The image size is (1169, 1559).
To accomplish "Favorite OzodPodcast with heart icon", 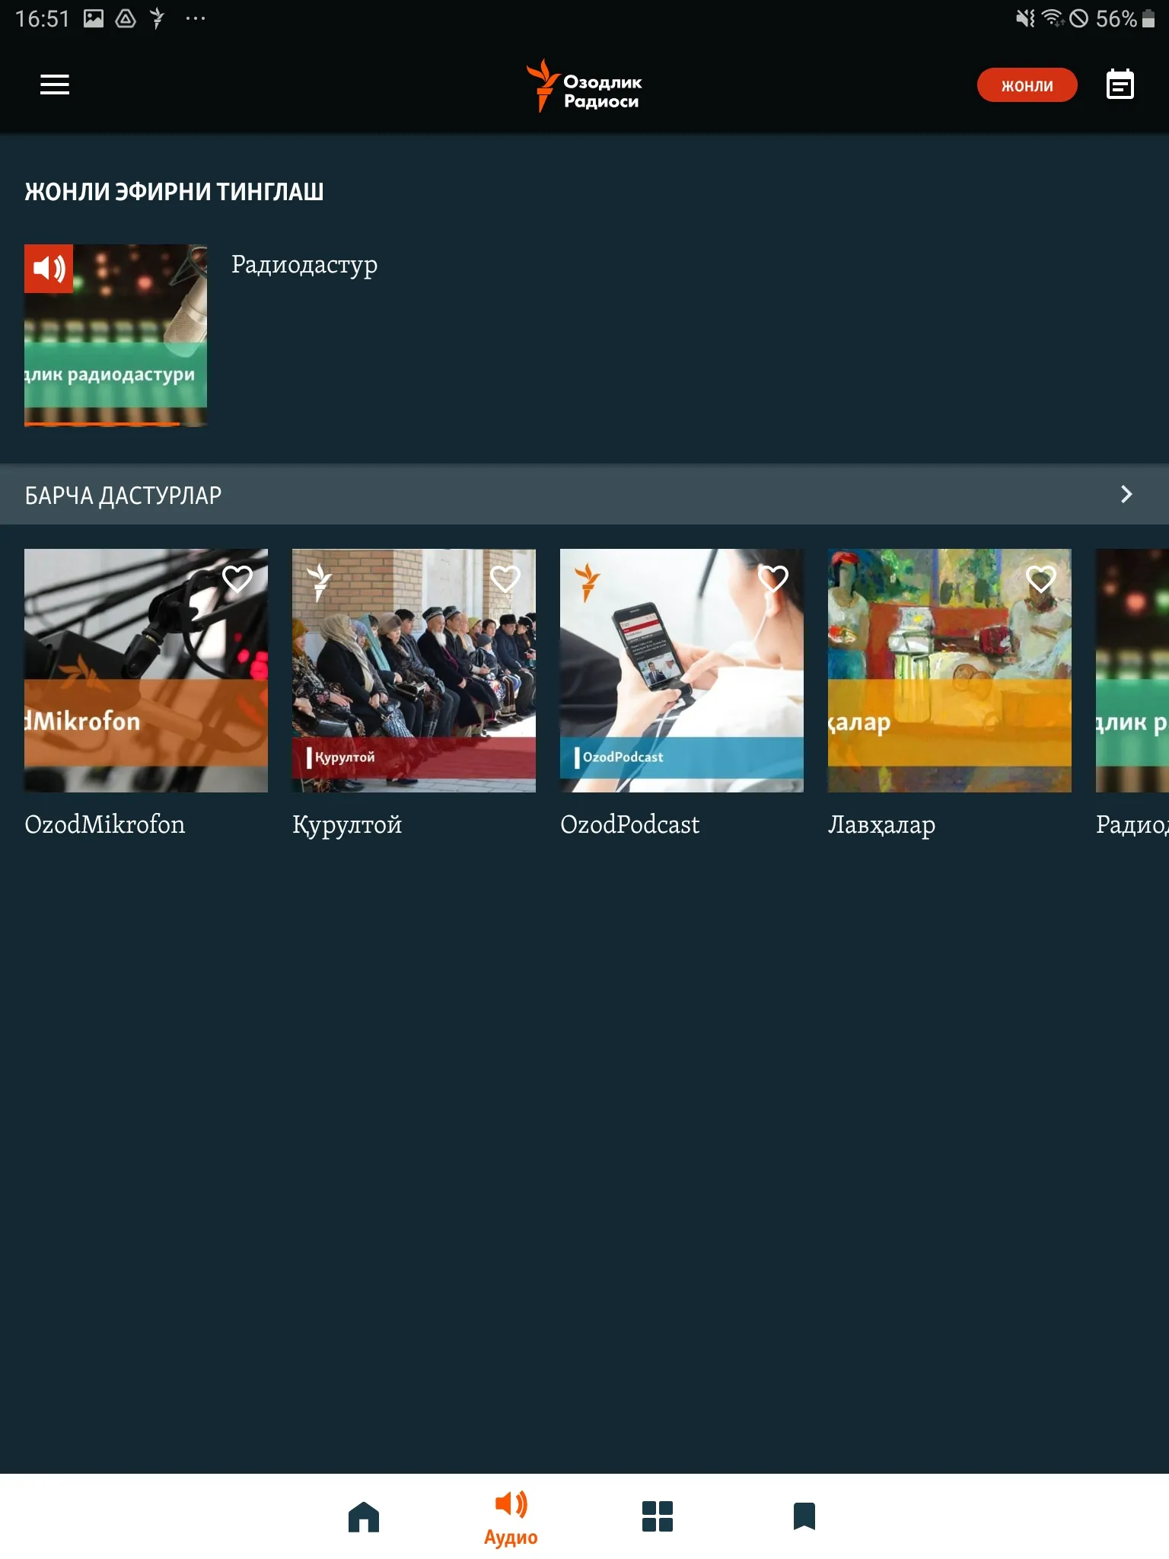I will 773,579.
